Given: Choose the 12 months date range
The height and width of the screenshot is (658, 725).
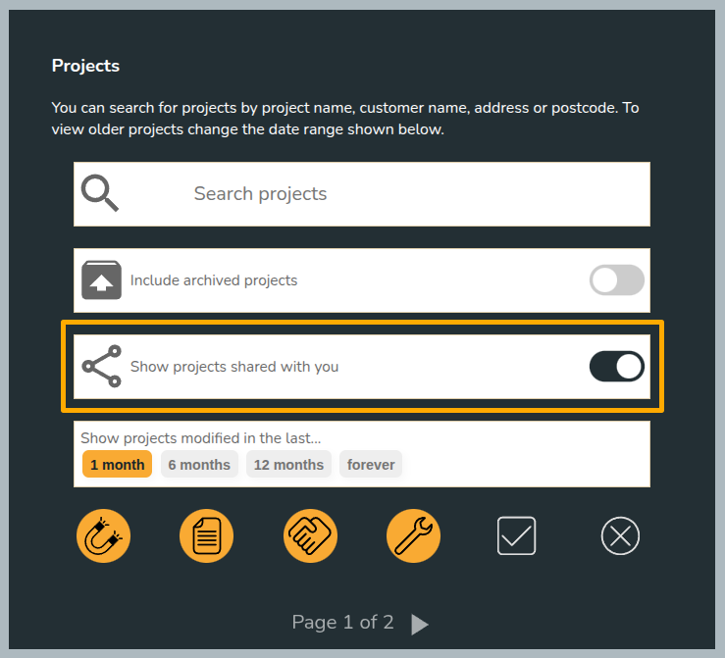Looking at the screenshot, I should [x=288, y=465].
